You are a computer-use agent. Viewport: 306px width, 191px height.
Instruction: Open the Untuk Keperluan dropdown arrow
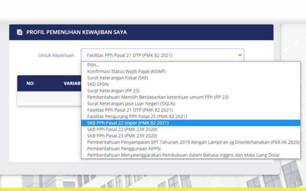coord(240,55)
